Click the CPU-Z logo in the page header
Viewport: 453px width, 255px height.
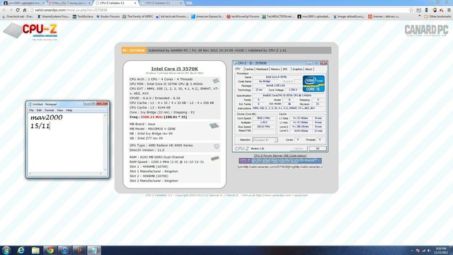(31, 31)
